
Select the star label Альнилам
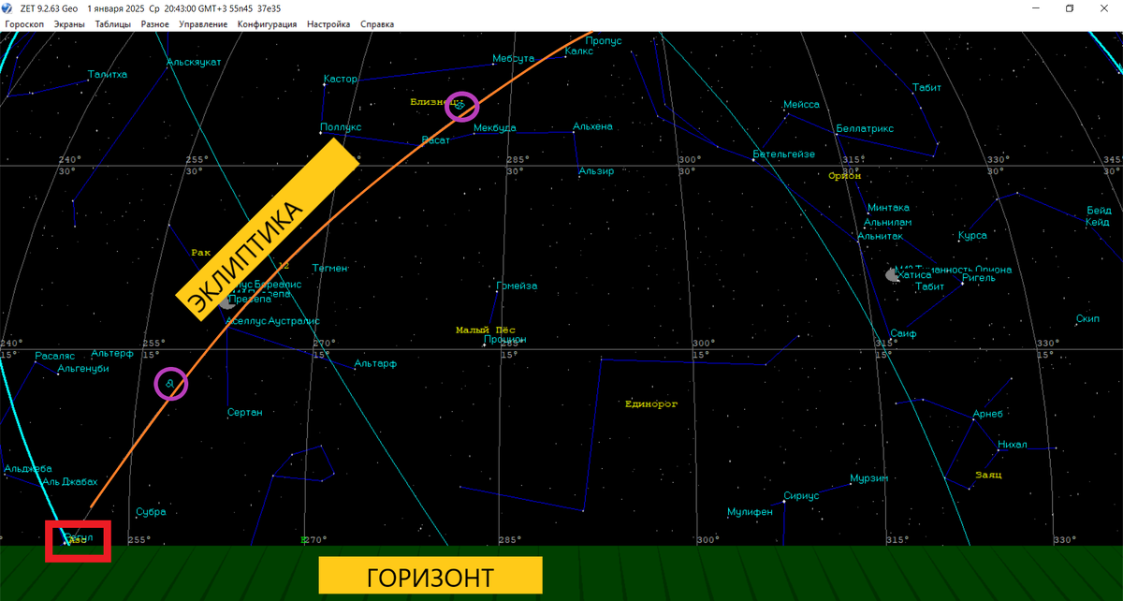click(x=887, y=222)
